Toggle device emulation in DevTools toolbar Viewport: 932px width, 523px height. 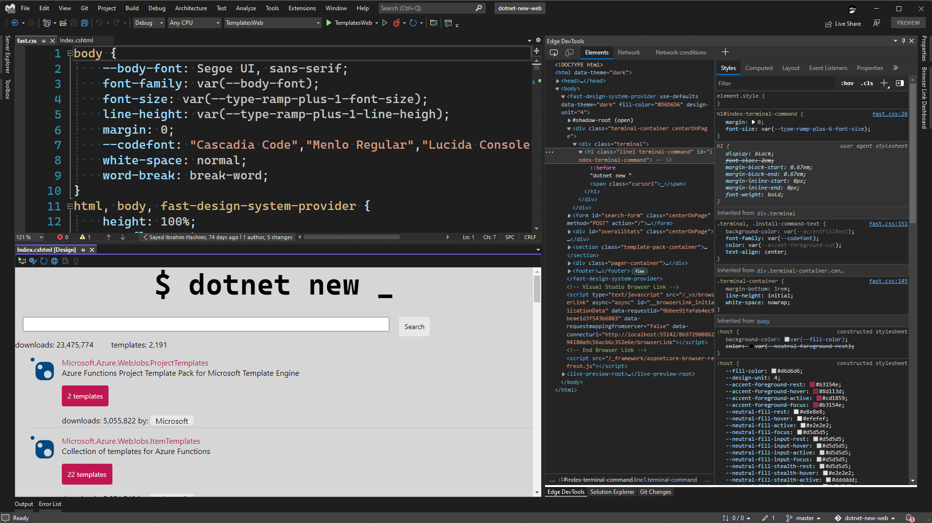coord(569,52)
